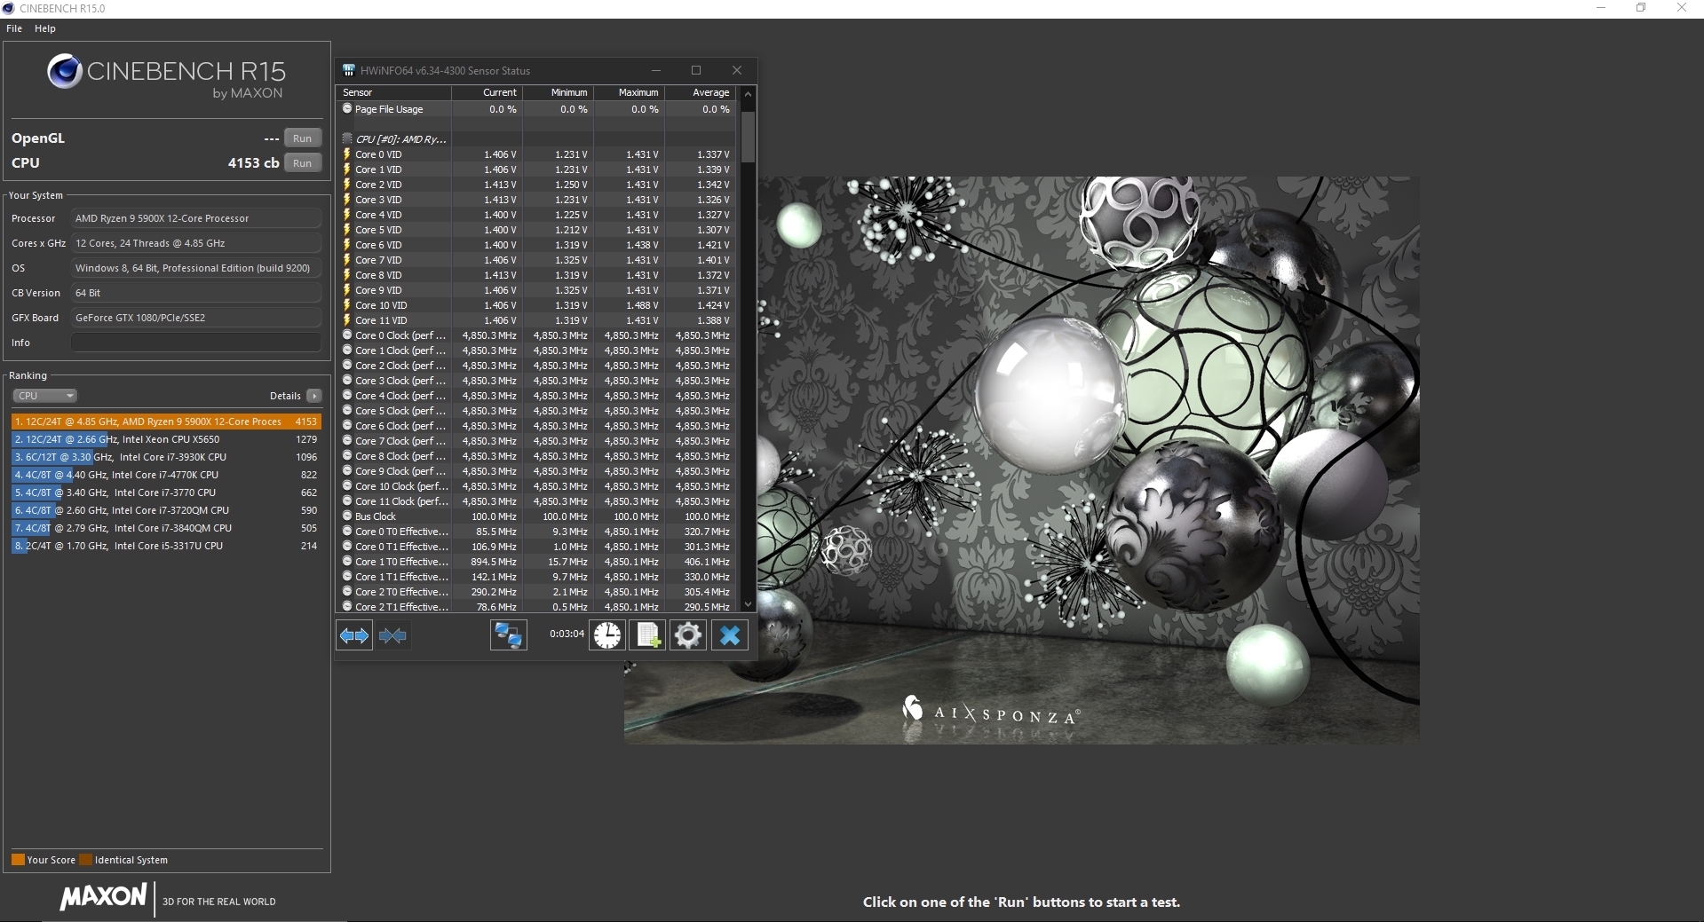The image size is (1704, 922).
Task: Select the CPU [#0]: AMD Ry... sensor group row
Action: (x=536, y=139)
